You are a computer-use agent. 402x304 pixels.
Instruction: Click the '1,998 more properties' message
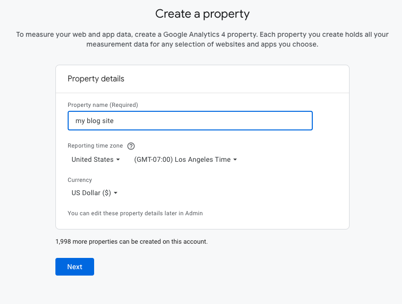pyautogui.click(x=131, y=242)
